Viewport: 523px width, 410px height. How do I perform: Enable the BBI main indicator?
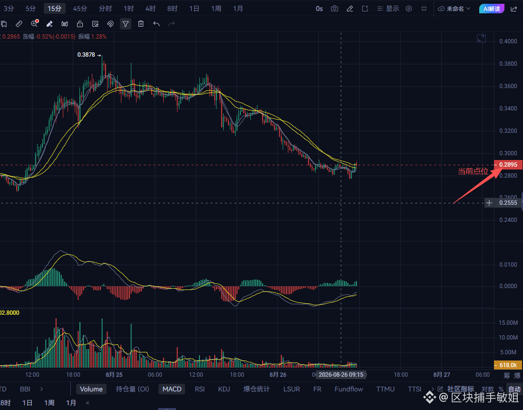coord(25,390)
